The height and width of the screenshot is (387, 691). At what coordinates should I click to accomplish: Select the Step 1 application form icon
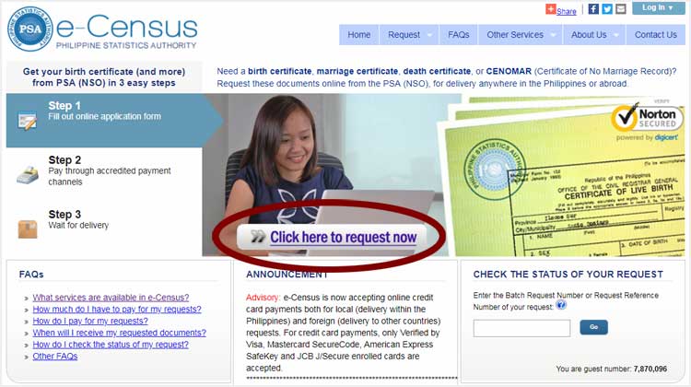coord(28,121)
